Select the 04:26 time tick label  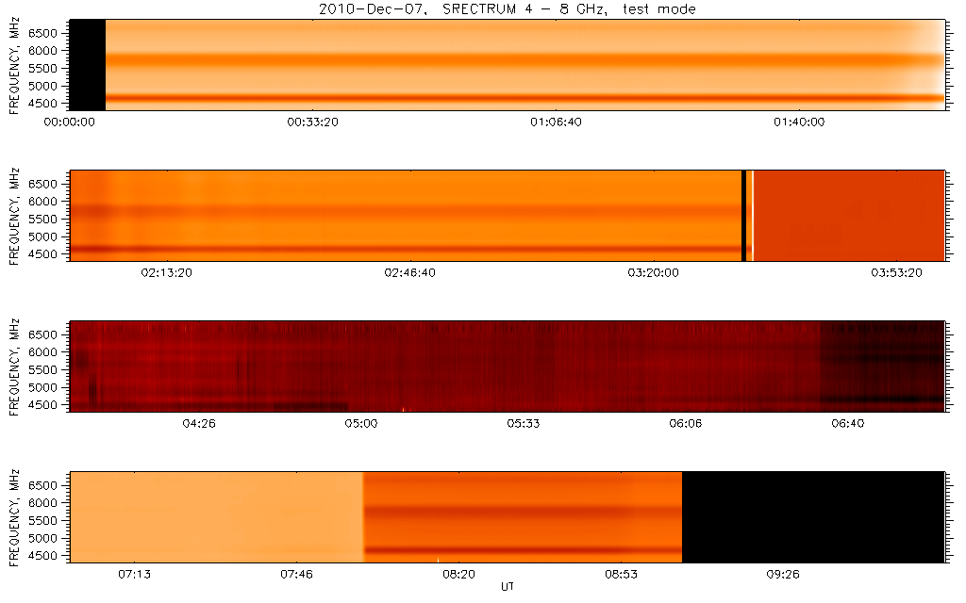coord(198,424)
